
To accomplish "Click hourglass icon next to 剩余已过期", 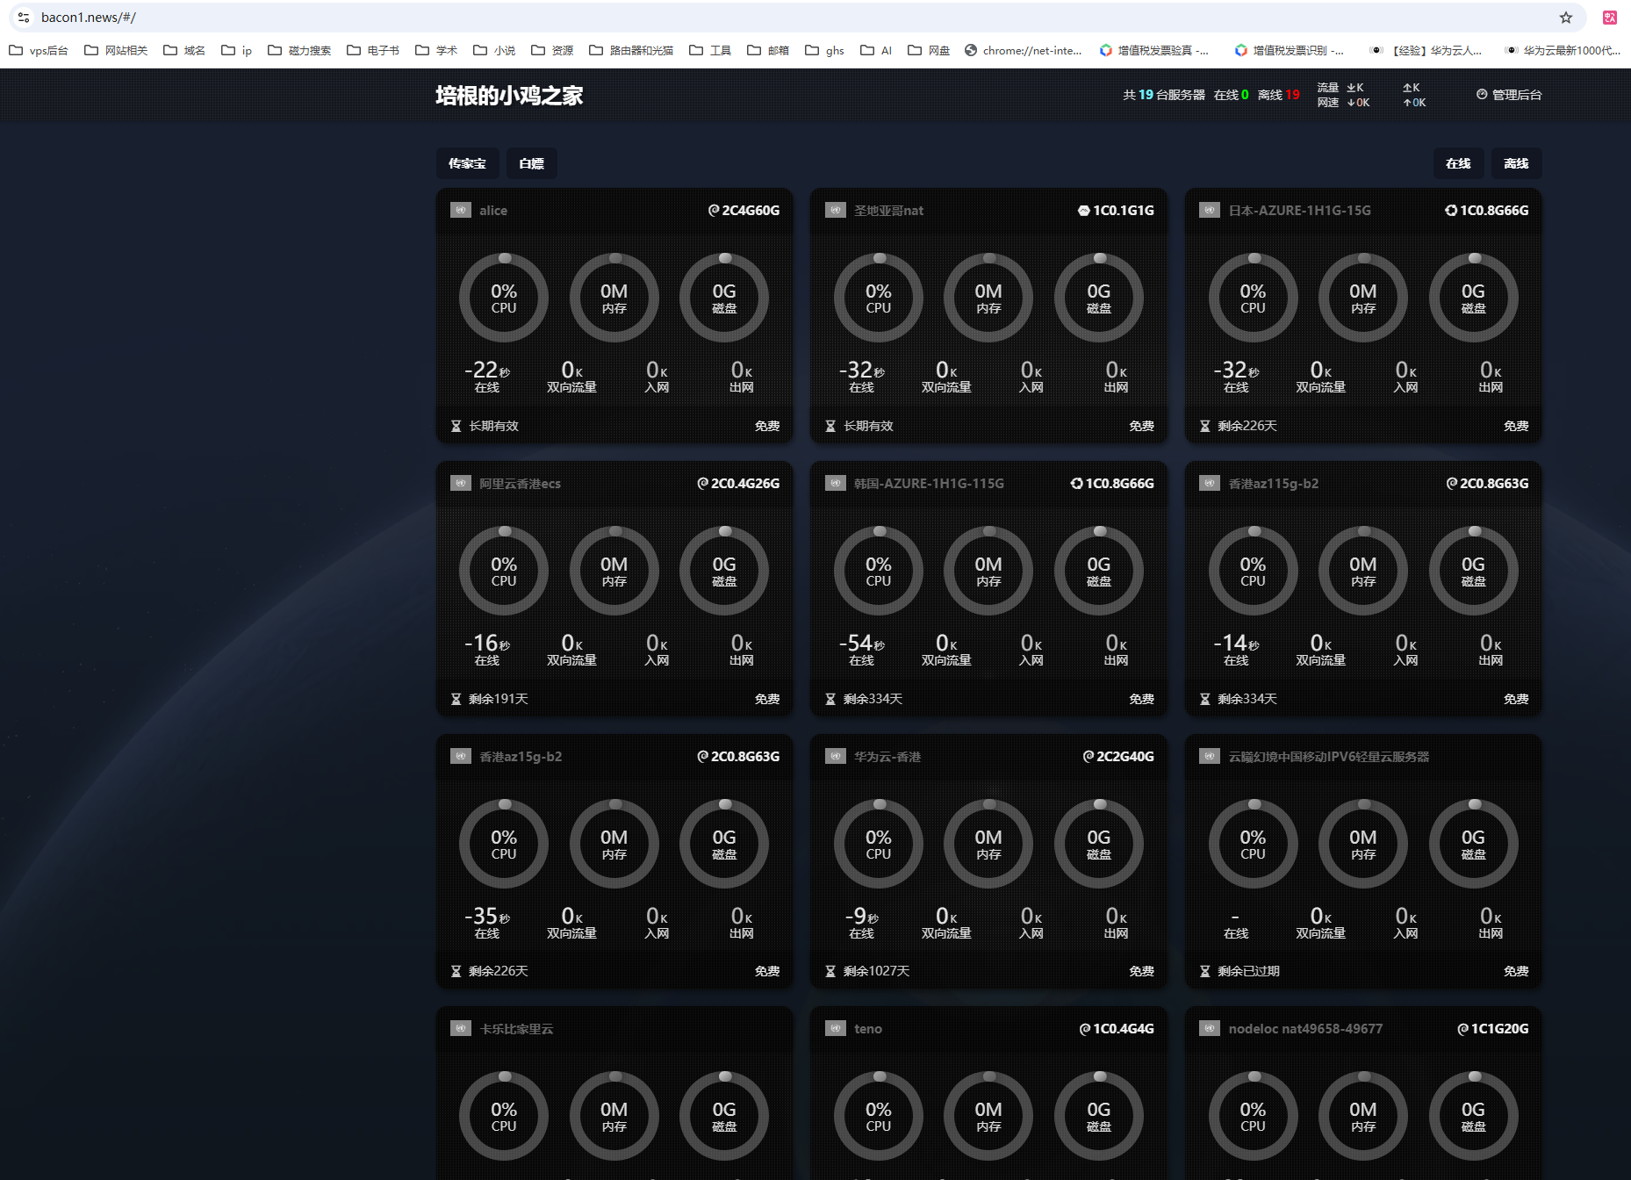I will [1205, 971].
